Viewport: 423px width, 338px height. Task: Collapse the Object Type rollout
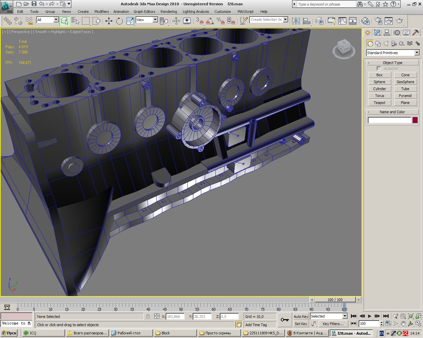tap(392, 63)
